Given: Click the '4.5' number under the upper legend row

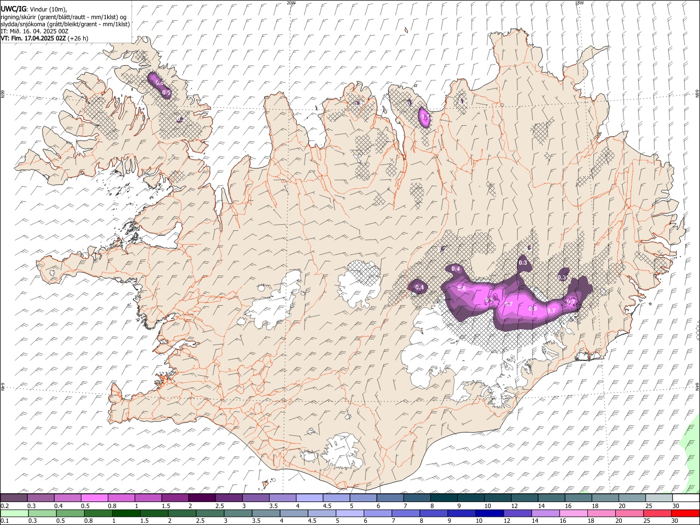Looking at the screenshot, I should point(327,506).
